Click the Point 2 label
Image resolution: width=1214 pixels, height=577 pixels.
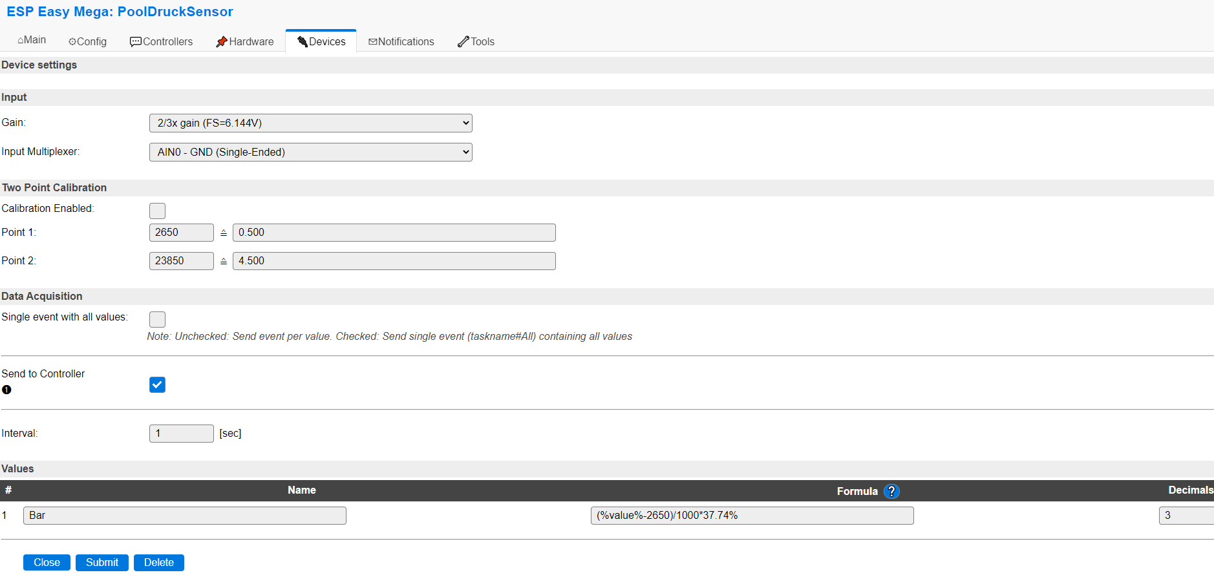pos(19,261)
